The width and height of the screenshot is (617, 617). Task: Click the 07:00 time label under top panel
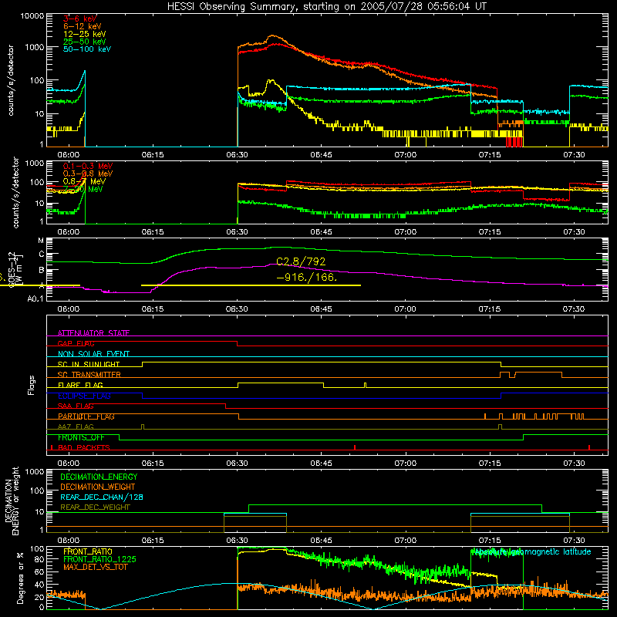406,155
